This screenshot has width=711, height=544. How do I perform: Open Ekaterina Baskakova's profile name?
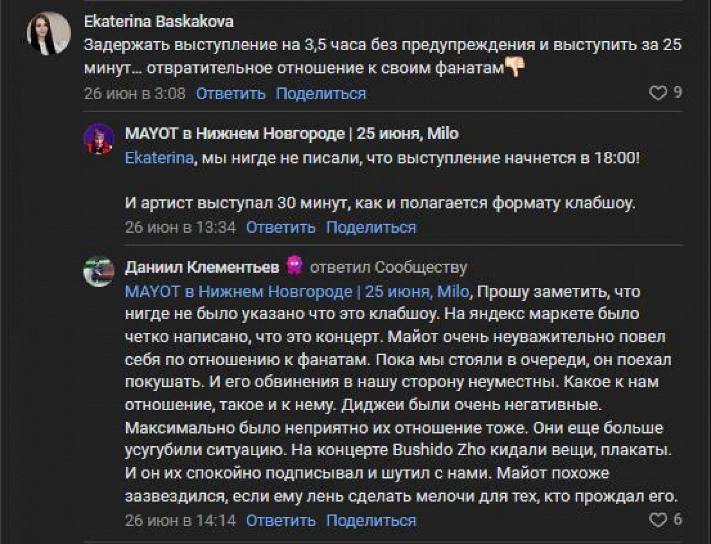point(158,22)
